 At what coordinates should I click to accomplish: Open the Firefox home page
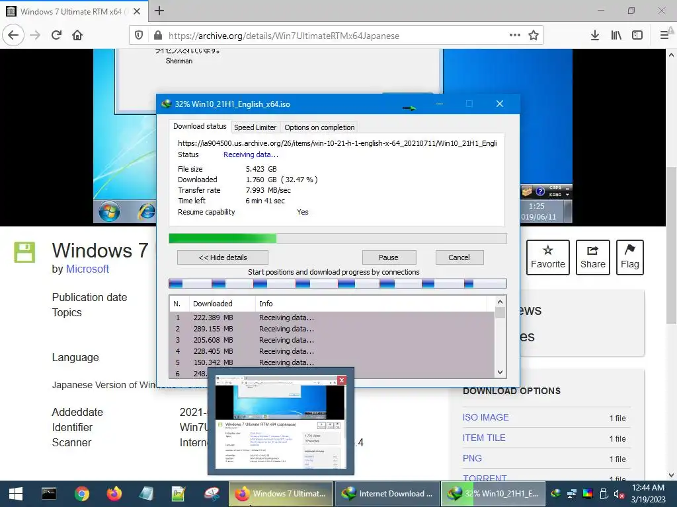[77, 36]
